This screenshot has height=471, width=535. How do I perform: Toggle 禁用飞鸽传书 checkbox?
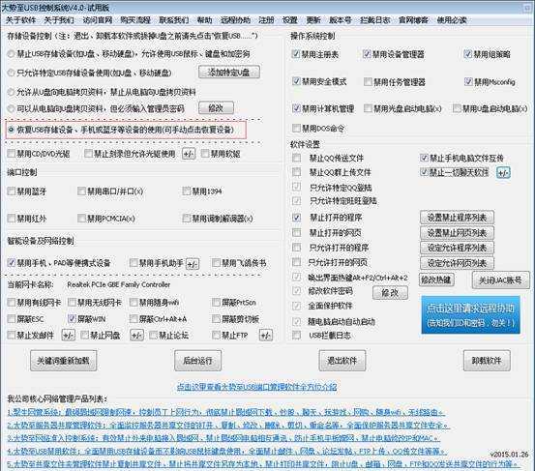pos(217,263)
